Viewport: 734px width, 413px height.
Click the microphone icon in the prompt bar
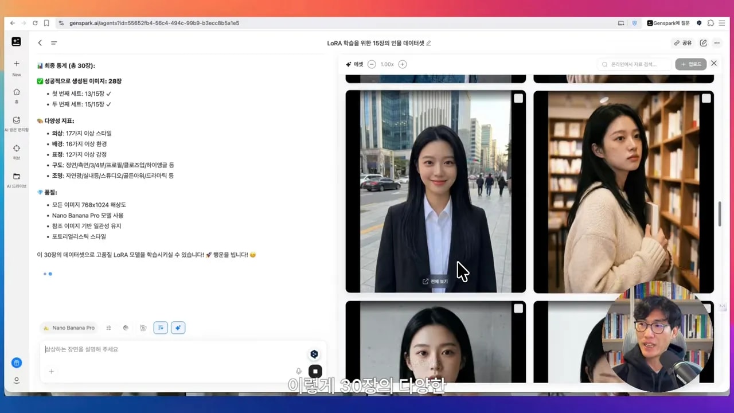299,370
